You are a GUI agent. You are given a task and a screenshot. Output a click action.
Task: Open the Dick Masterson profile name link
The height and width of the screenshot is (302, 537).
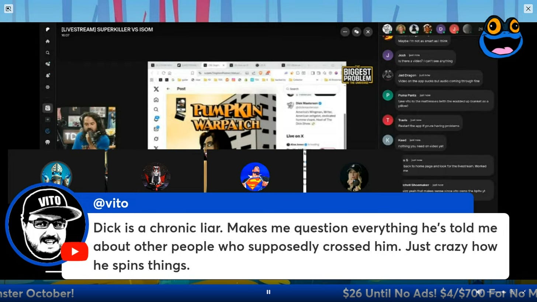(307, 103)
